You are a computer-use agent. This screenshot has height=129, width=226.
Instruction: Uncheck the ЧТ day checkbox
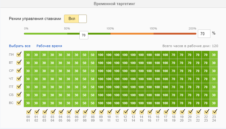click(19, 79)
